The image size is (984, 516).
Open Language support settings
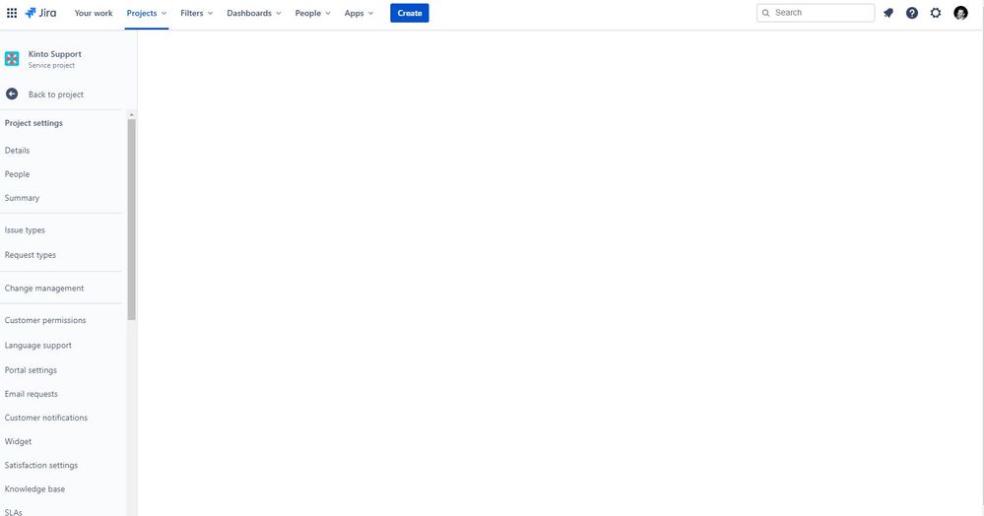click(x=37, y=346)
